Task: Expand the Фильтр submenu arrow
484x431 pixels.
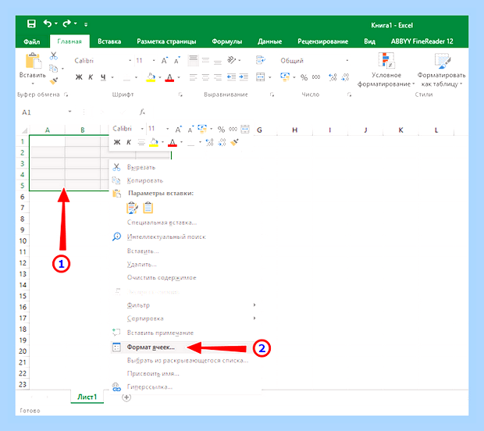Action: [254, 305]
